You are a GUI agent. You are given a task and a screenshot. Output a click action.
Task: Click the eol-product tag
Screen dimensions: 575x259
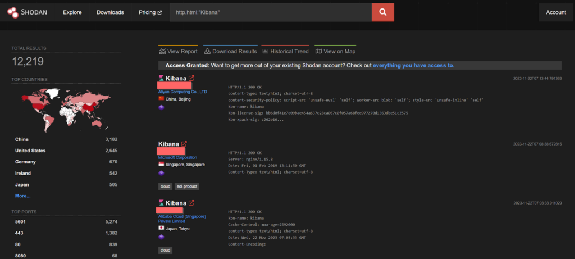(x=186, y=187)
